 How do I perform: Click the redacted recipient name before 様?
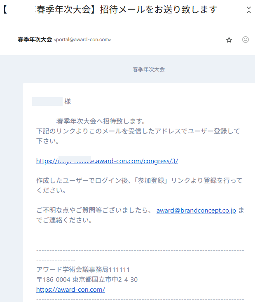click(47, 102)
